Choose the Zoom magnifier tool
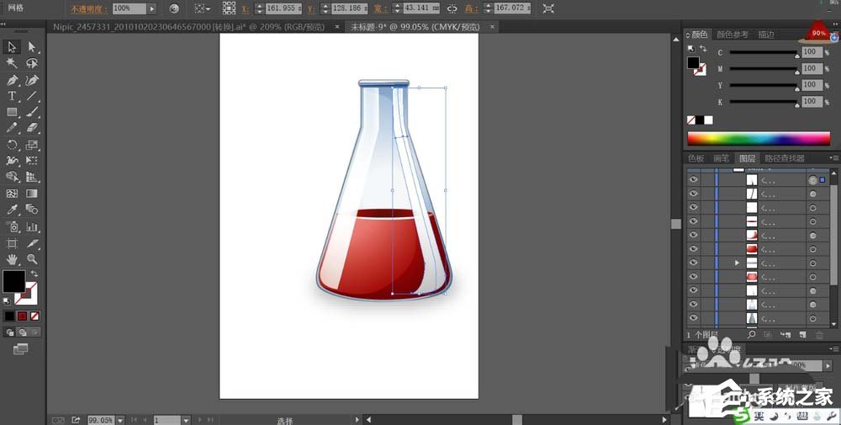 coord(32,260)
